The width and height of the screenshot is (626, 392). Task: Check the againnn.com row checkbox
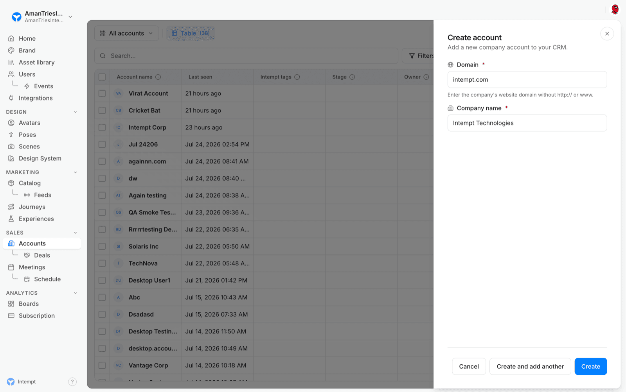click(102, 161)
